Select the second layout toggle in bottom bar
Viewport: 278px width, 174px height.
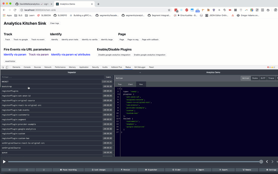click(27, 170)
